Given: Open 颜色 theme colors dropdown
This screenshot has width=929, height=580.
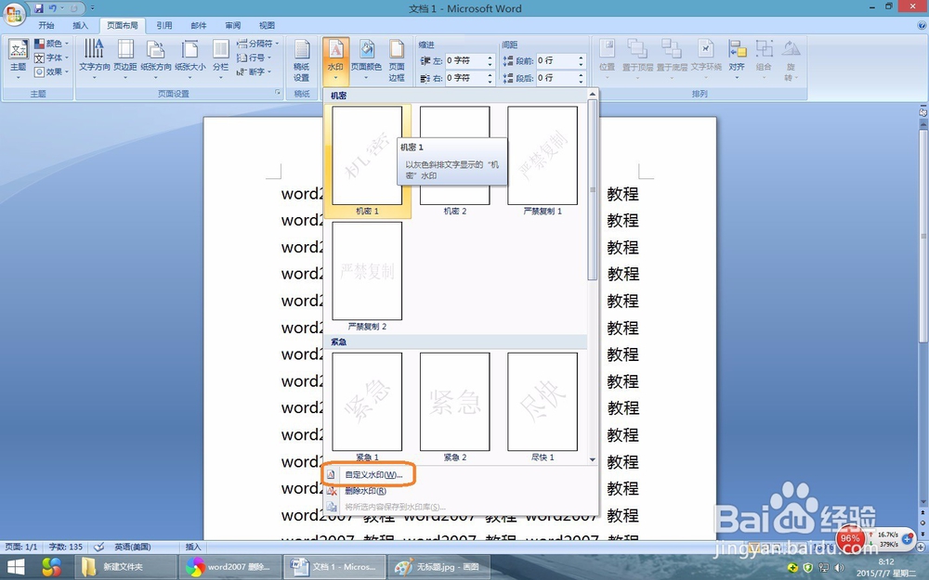Looking at the screenshot, I should pos(51,44).
